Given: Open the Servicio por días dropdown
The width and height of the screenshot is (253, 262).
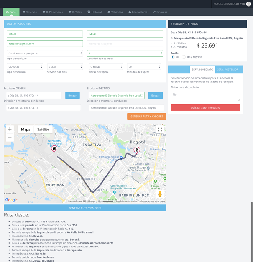Looking at the screenshot, I should pos(65,67).
